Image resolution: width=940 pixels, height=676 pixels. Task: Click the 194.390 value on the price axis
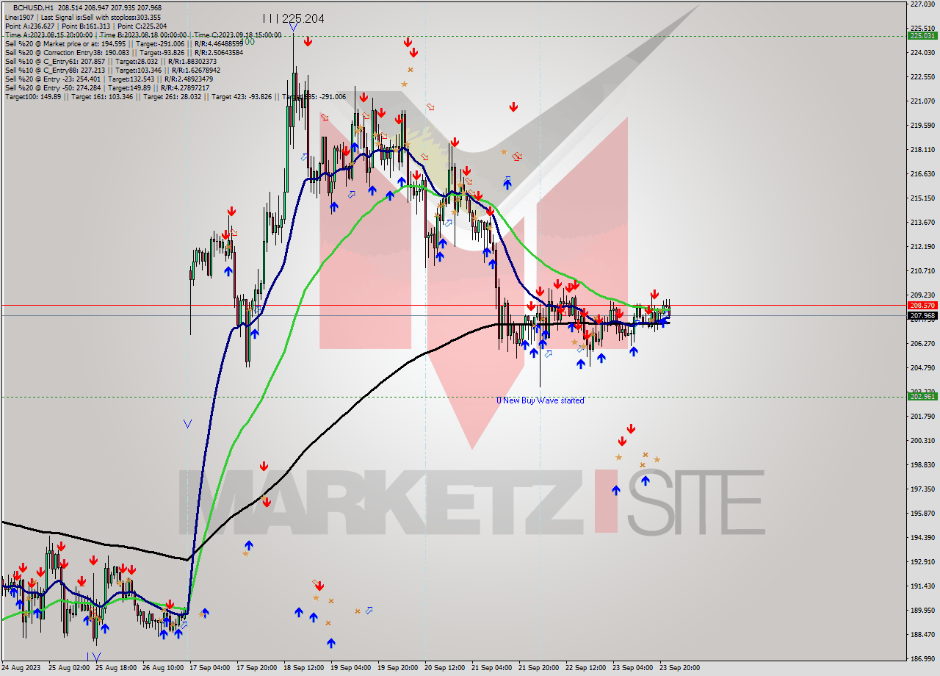click(x=922, y=538)
